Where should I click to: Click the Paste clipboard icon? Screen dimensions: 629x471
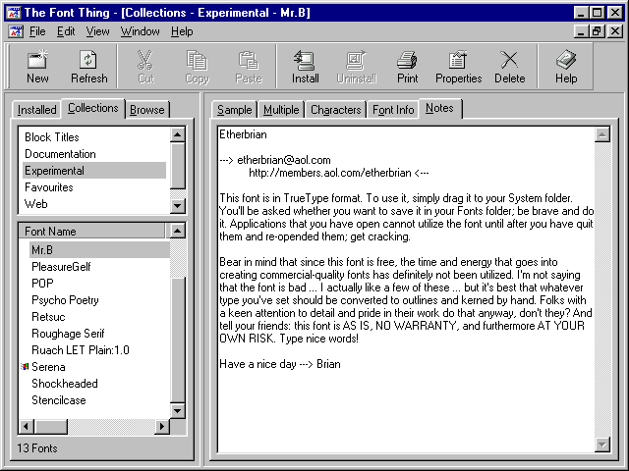coord(249,67)
